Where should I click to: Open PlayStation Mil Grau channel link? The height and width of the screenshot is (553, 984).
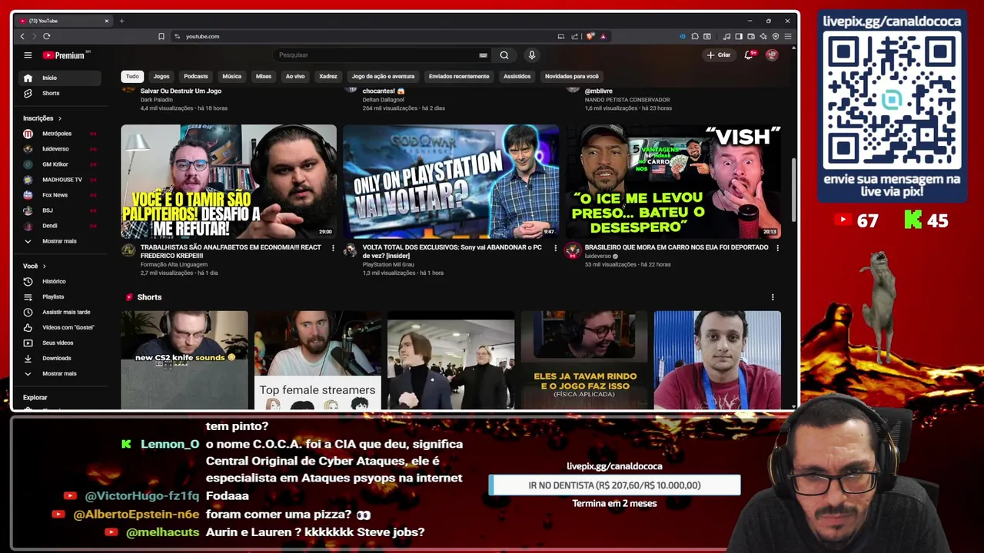point(388,264)
